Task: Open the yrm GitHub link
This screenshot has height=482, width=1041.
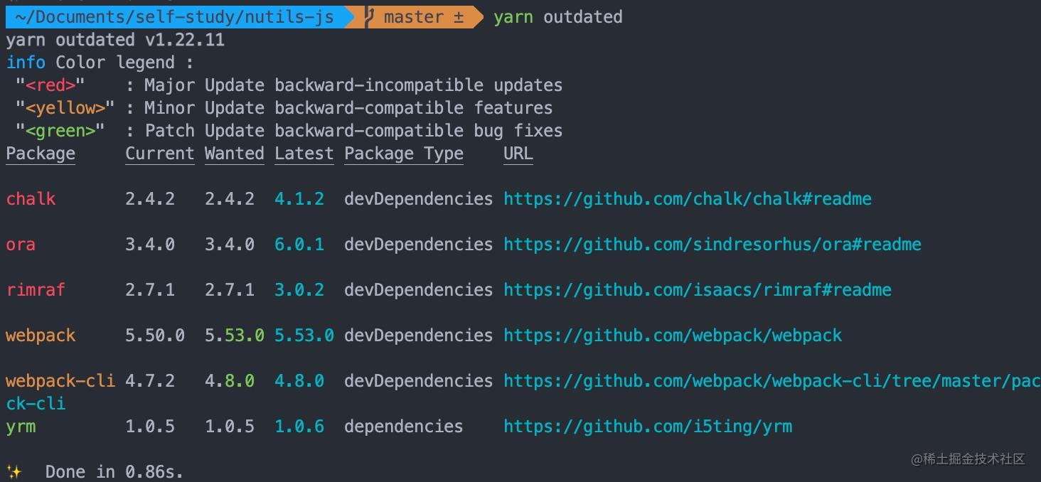Action: tap(647, 426)
